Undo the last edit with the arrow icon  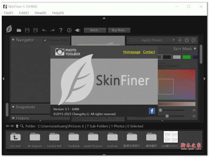click(44, 30)
